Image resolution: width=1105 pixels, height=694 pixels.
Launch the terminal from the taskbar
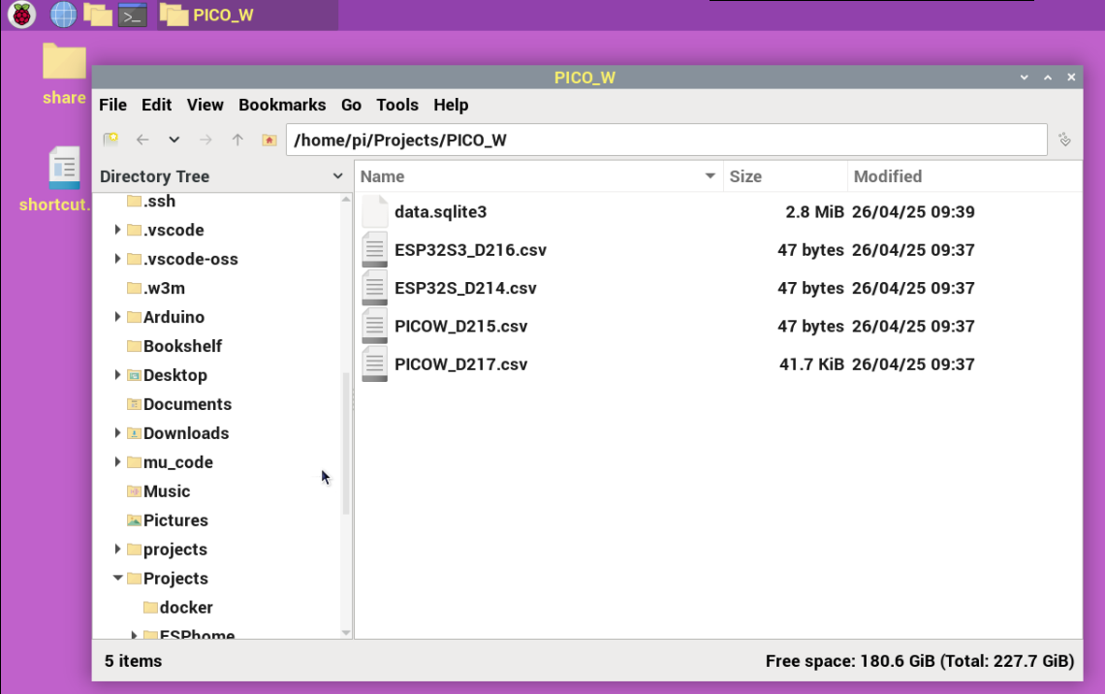[133, 15]
